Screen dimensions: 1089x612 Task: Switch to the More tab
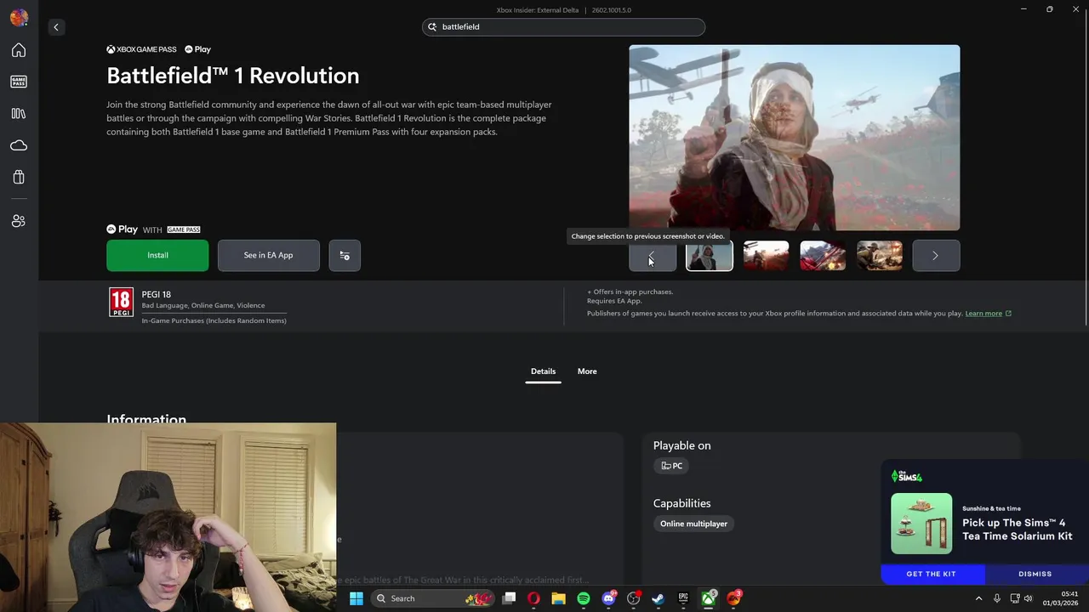[x=587, y=371]
